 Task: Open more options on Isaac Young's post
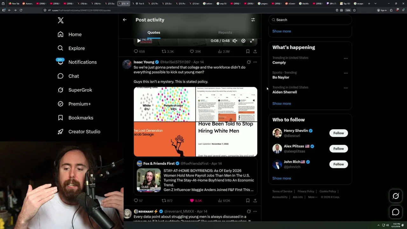[255, 62]
